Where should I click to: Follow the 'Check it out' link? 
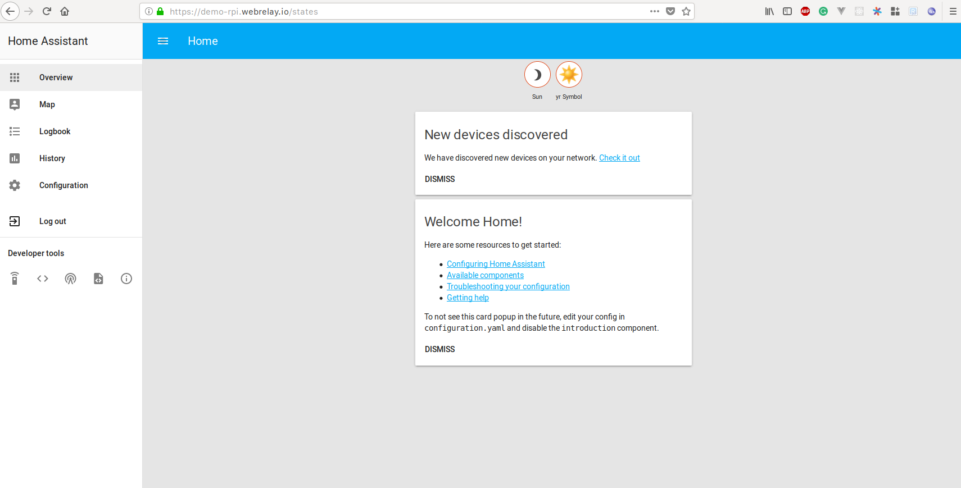619,158
